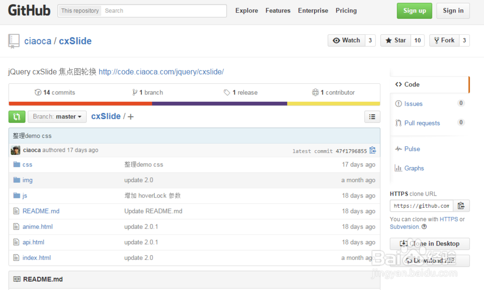Open the Pricing menu item
The image size is (484, 290).
[x=346, y=11]
